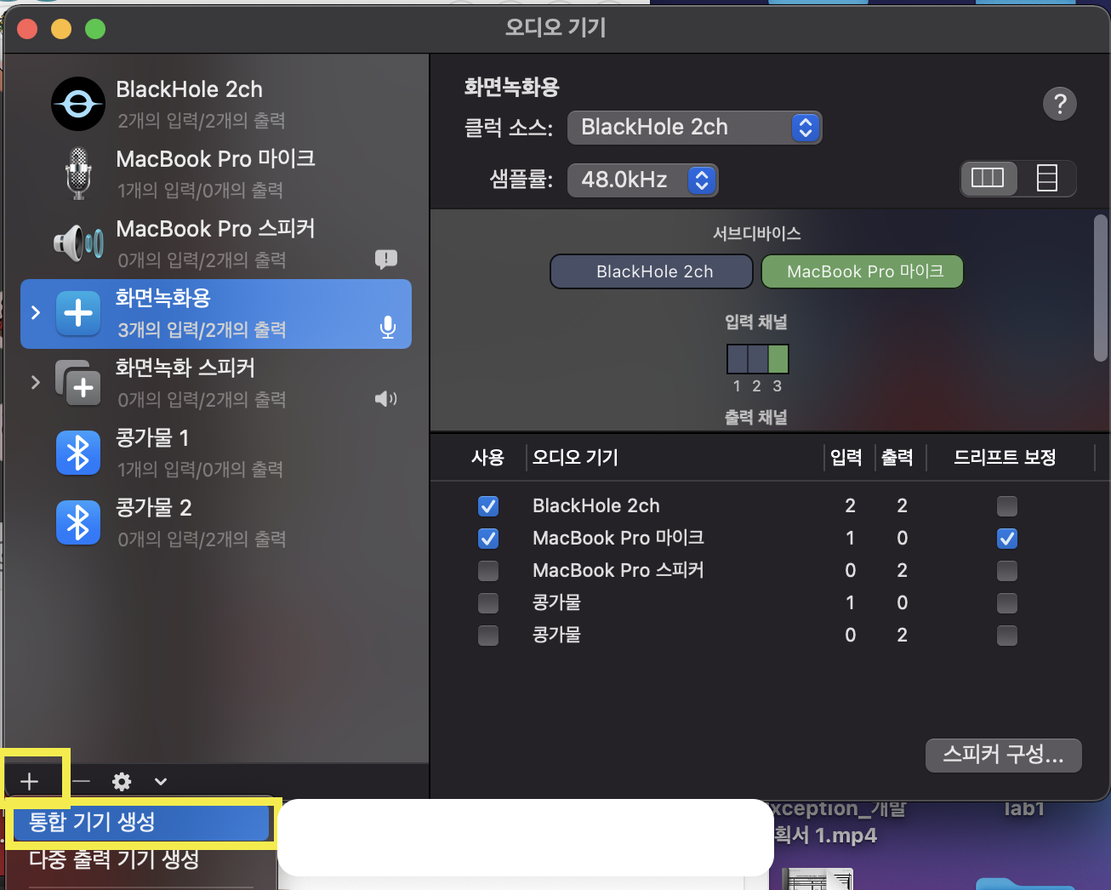Click the 화면녹화용 heading in details pane
The width and height of the screenshot is (1111, 890).
tap(511, 87)
